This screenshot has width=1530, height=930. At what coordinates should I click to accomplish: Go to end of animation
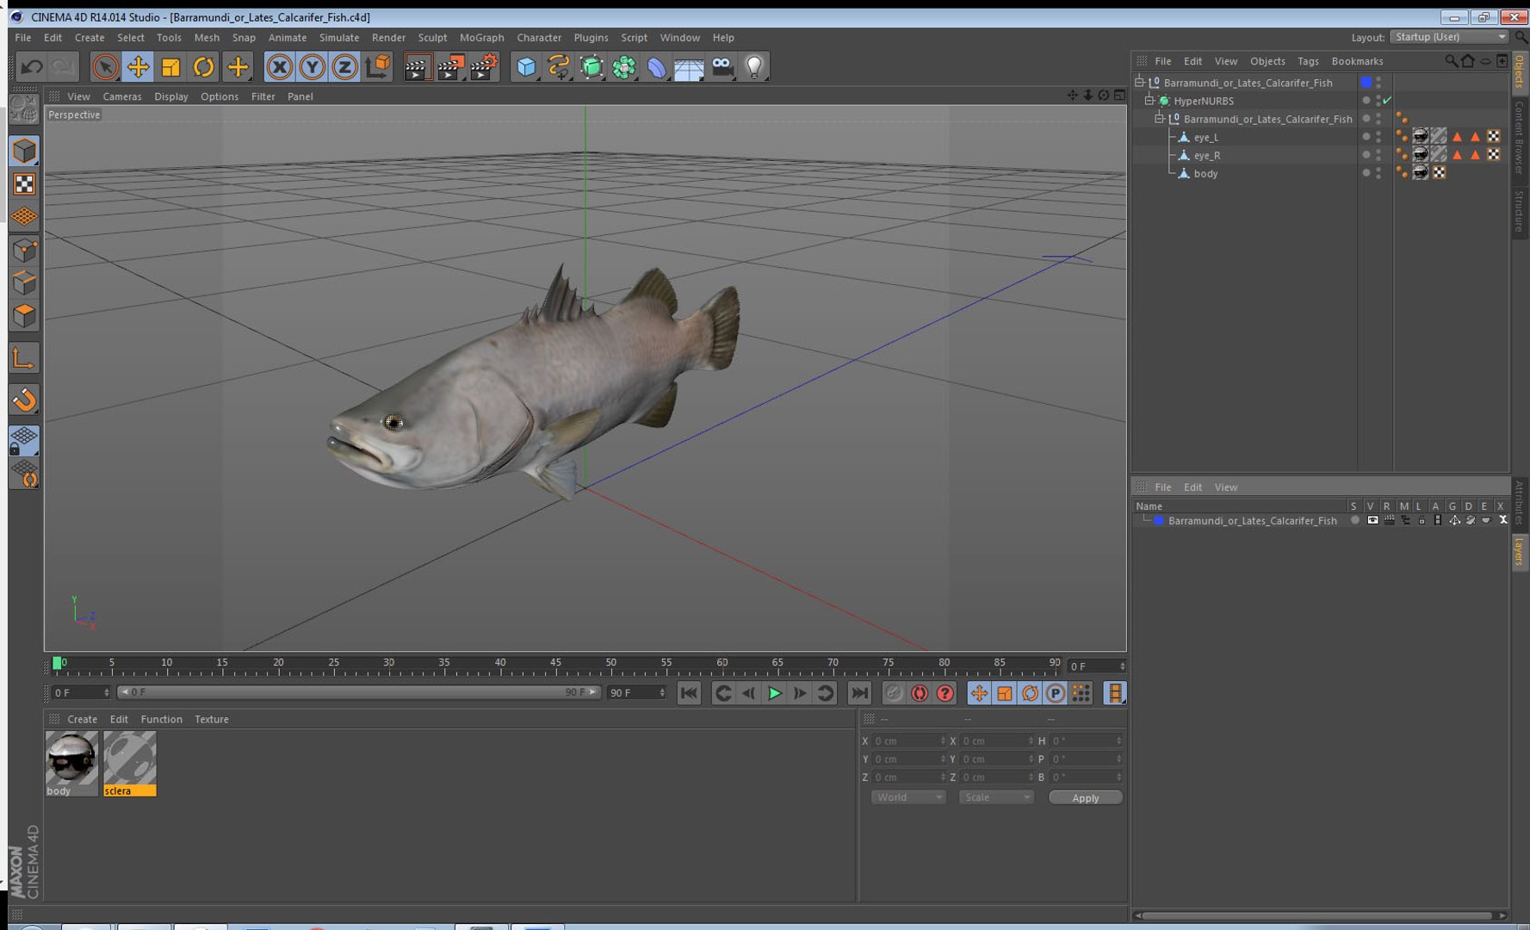pyautogui.click(x=859, y=693)
